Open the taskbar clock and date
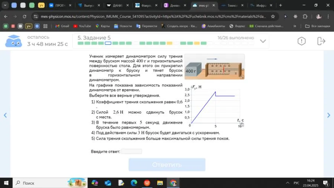 (x=311, y=183)
